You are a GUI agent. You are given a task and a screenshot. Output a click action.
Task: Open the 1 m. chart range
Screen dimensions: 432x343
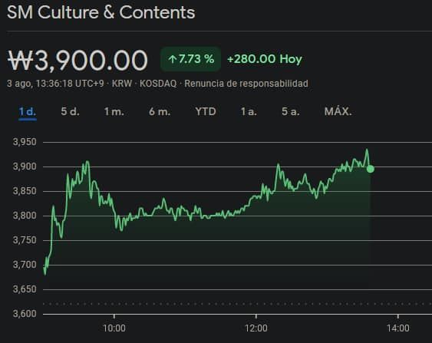coord(114,112)
